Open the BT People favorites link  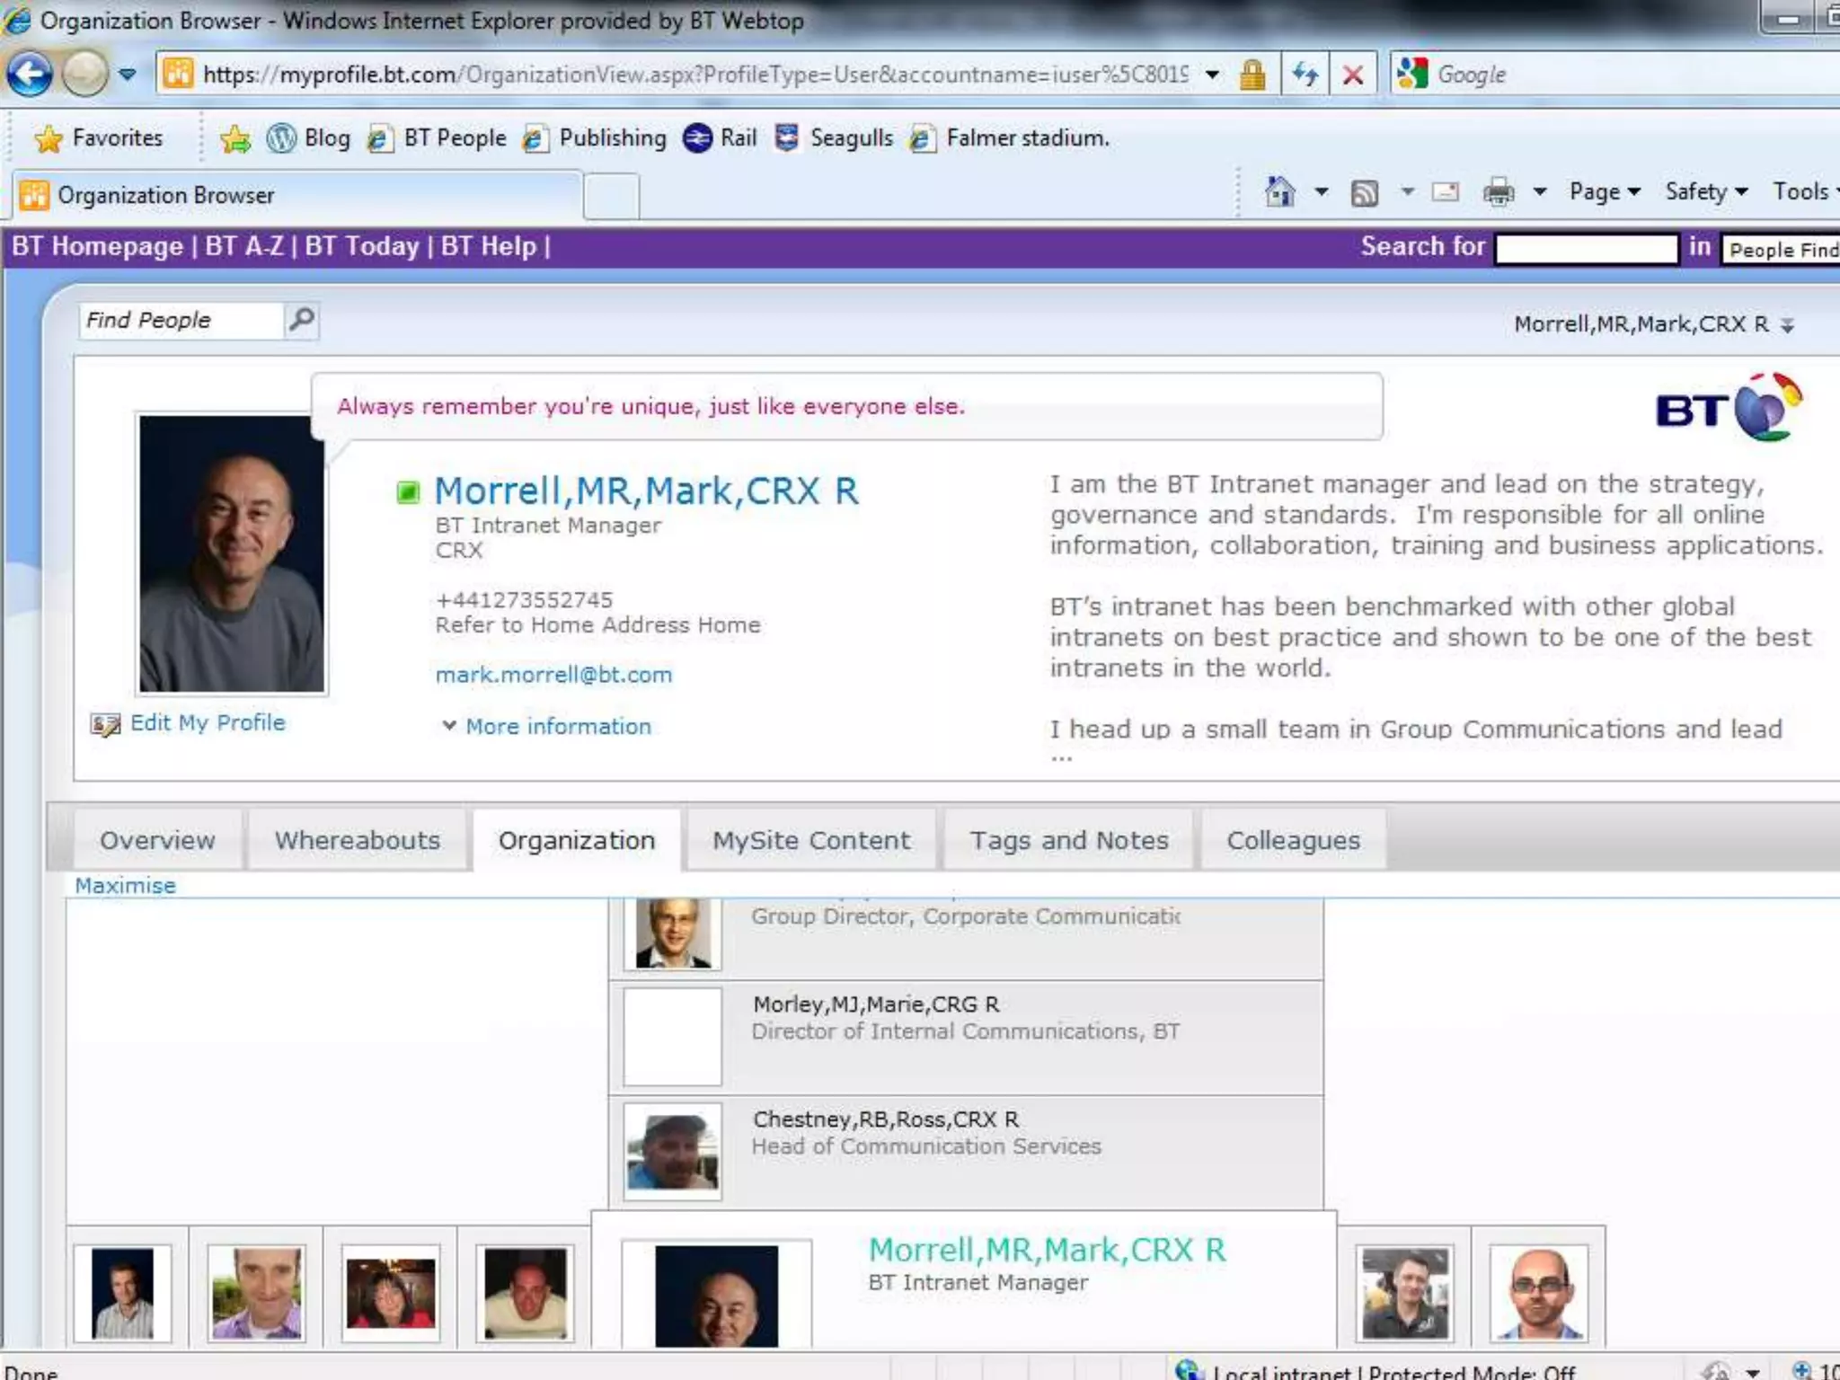tap(437, 138)
